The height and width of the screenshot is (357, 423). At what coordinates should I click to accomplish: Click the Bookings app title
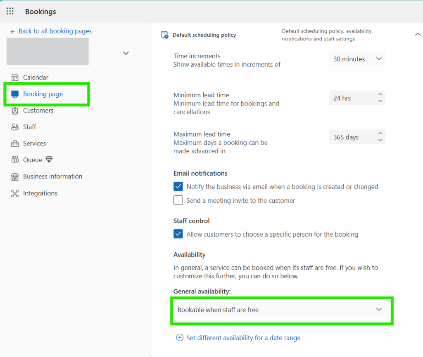[x=40, y=12]
